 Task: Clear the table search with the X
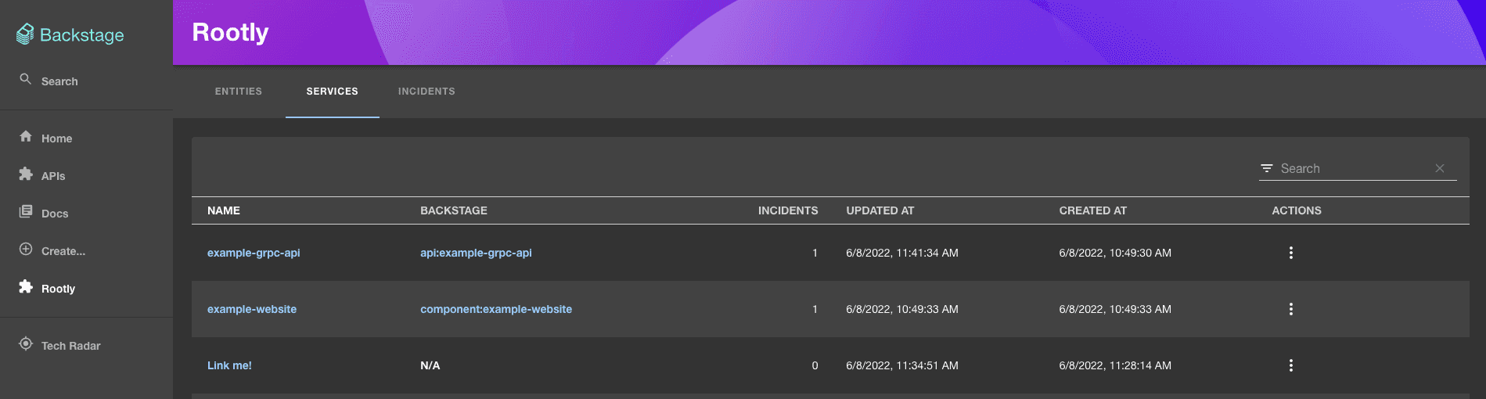coord(1440,168)
